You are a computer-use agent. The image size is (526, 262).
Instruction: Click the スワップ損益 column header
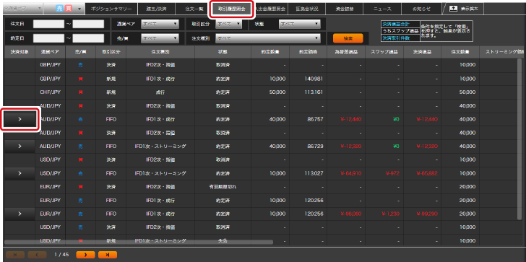click(384, 52)
